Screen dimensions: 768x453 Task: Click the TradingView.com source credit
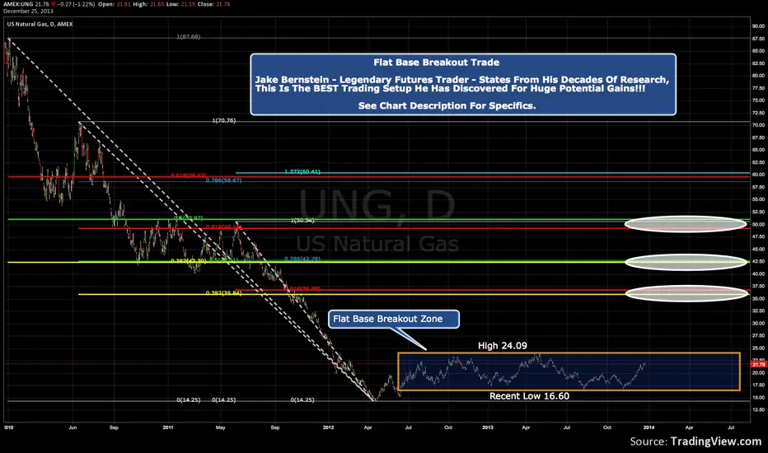[715, 441]
